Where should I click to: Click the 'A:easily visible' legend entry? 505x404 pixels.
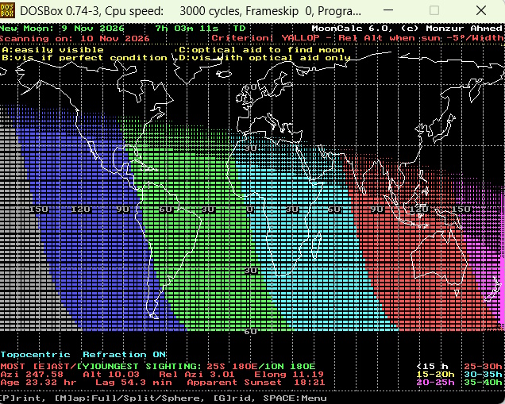pyautogui.click(x=53, y=49)
